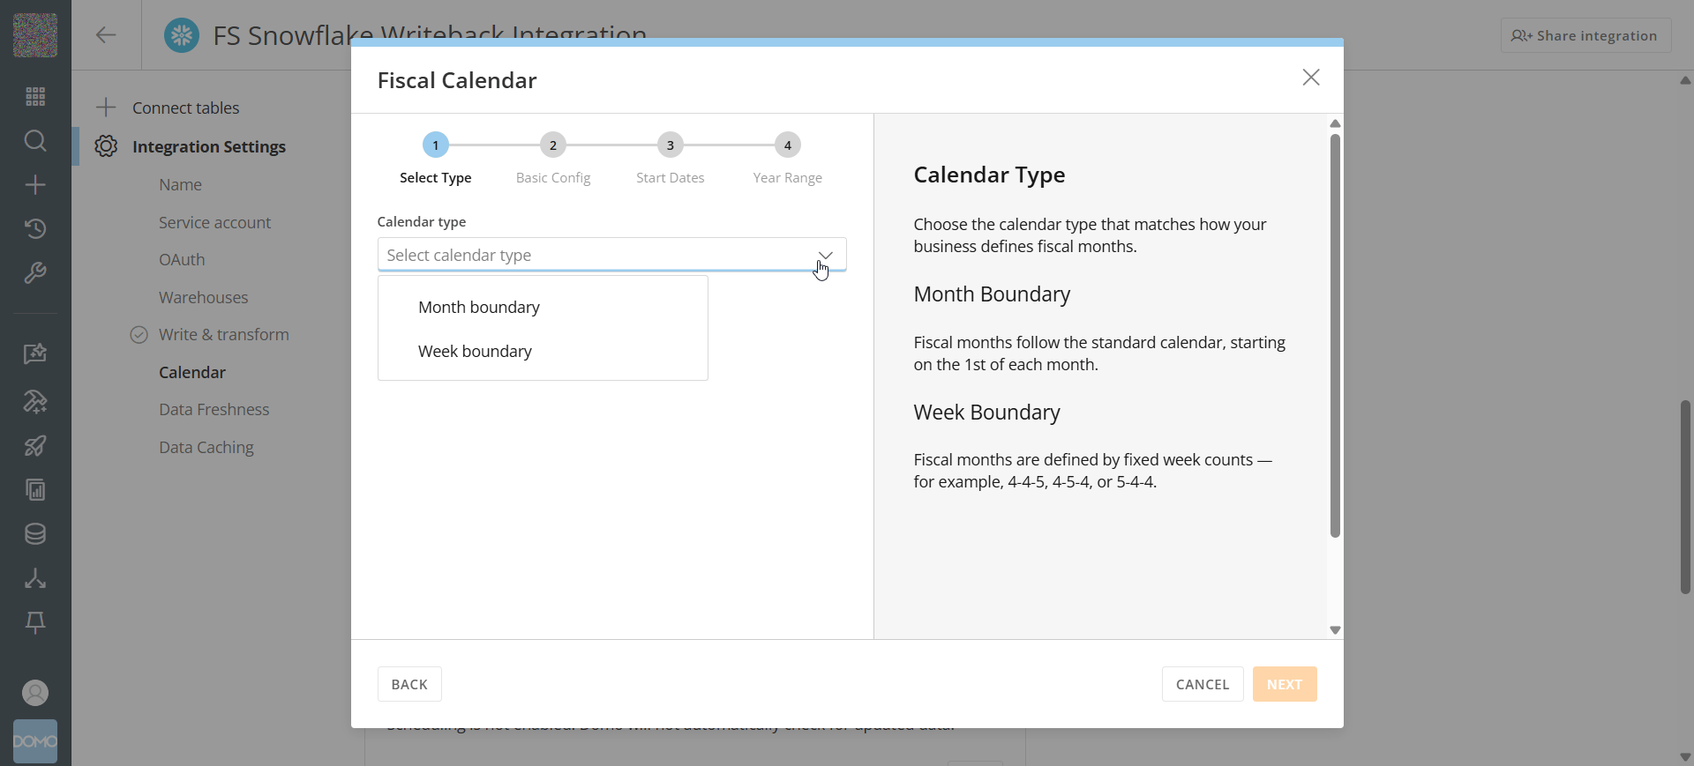The height and width of the screenshot is (766, 1694).
Task: Click the Domo logo at sidebar bottom
Action: coord(35,741)
